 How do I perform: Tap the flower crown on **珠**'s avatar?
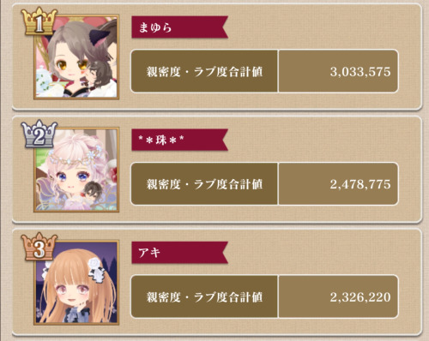pyautogui.click(x=76, y=157)
